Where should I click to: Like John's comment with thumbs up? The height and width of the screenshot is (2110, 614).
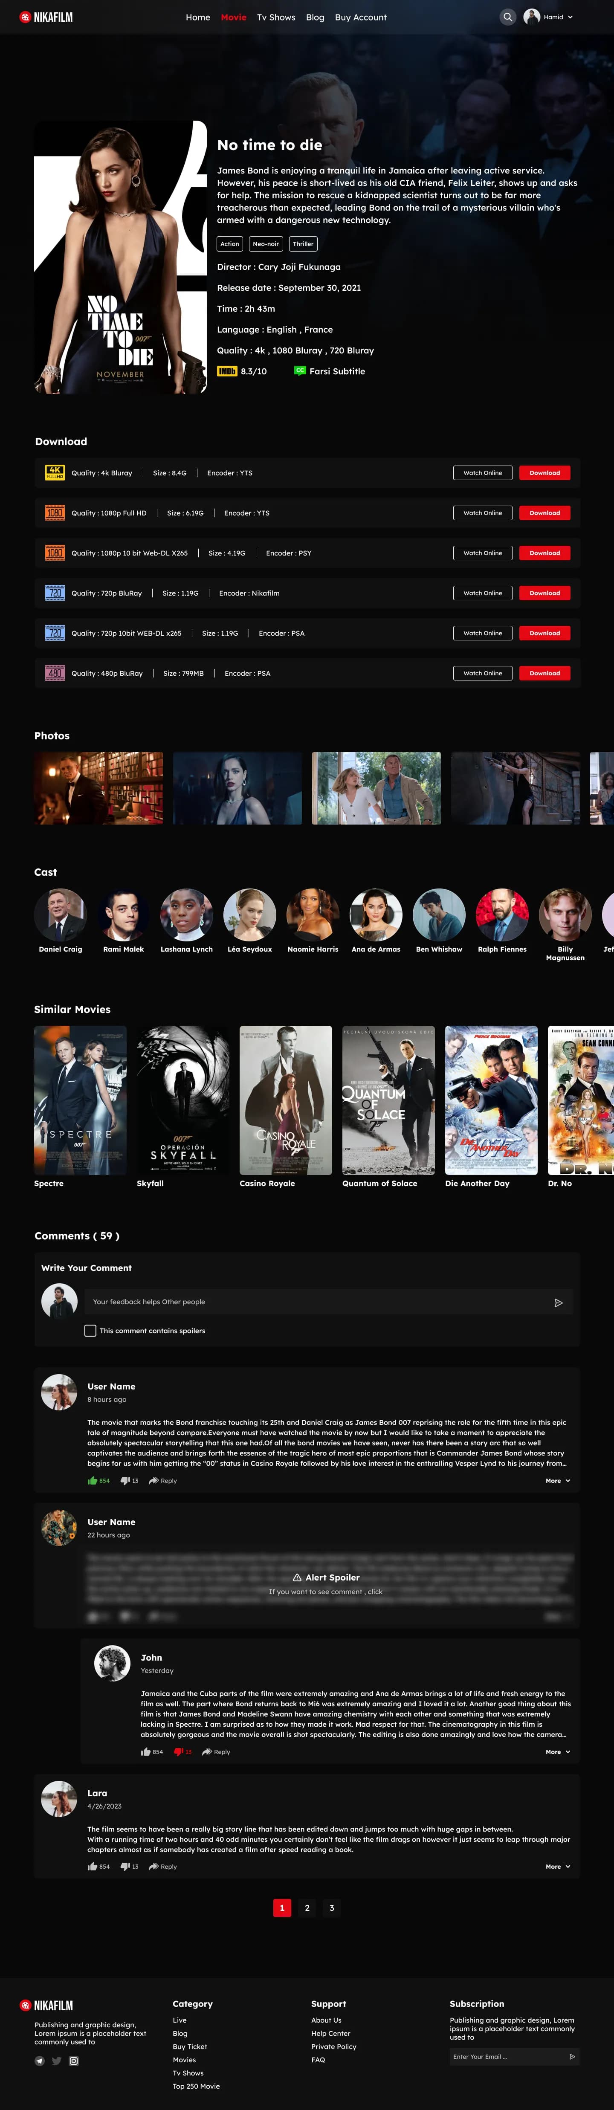click(146, 1751)
